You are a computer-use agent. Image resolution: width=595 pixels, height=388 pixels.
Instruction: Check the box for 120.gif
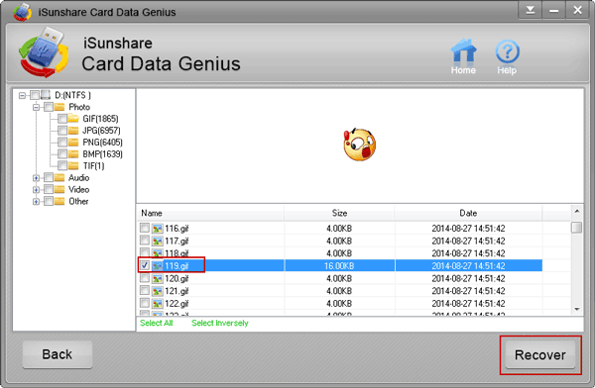(145, 278)
